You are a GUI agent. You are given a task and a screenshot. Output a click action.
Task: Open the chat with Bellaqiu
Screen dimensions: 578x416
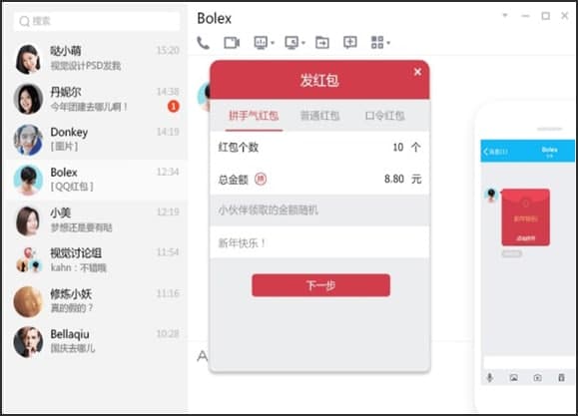click(x=97, y=341)
